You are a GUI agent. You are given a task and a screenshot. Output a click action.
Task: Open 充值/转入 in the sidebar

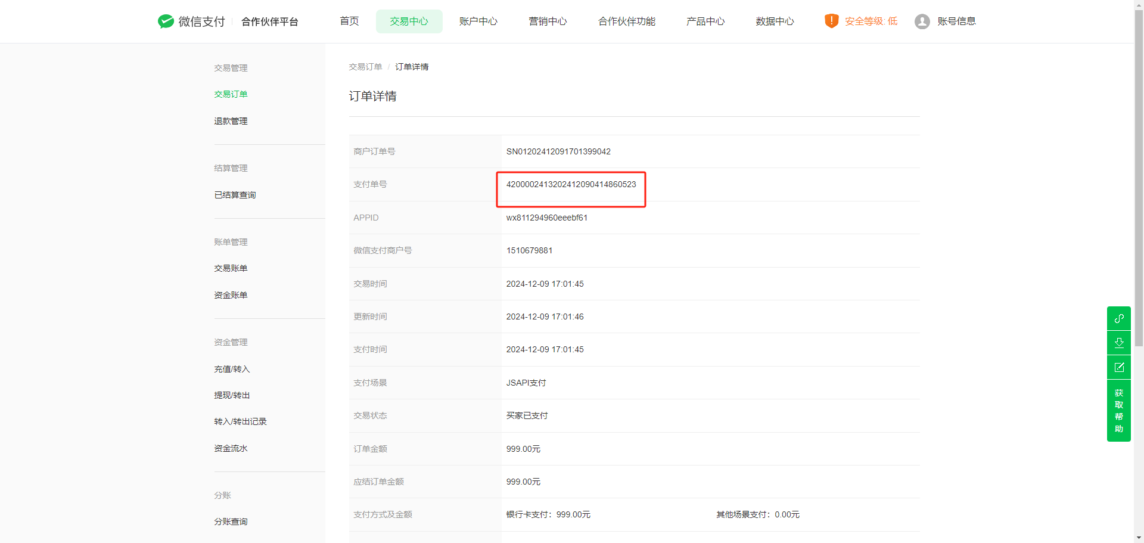(232, 369)
